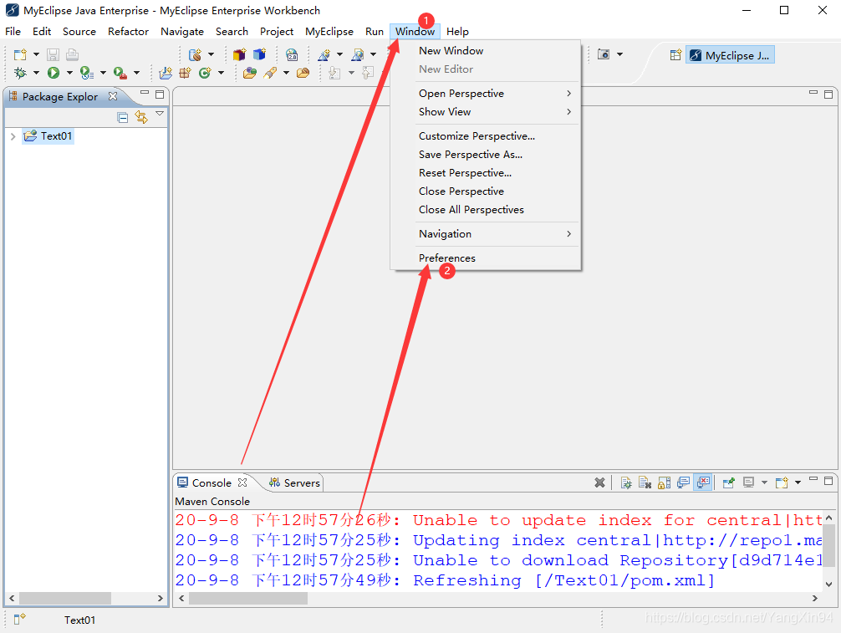Click the screenshot capture camera icon
The height and width of the screenshot is (633, 841).
point(604,54)
